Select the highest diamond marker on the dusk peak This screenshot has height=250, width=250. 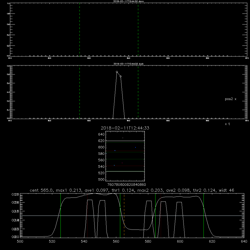[x=117, y=72]
